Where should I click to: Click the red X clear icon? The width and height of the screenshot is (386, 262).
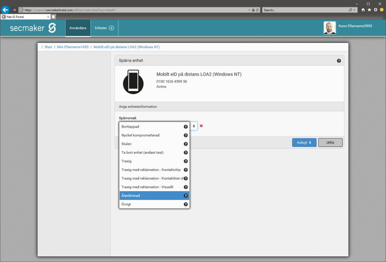coord(201,126)
